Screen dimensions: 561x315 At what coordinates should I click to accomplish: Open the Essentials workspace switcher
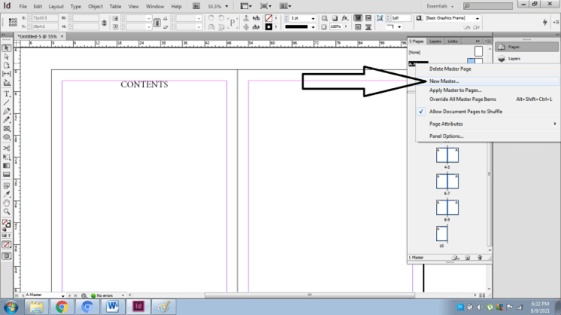click(x=440, y=6)
